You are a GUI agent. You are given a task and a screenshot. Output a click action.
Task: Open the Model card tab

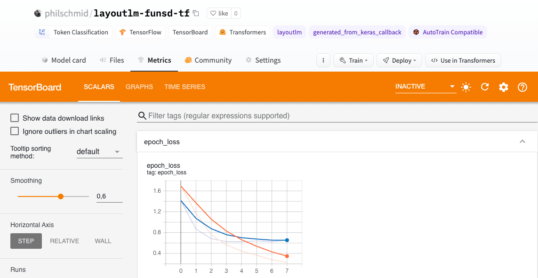tap(64, 60)
